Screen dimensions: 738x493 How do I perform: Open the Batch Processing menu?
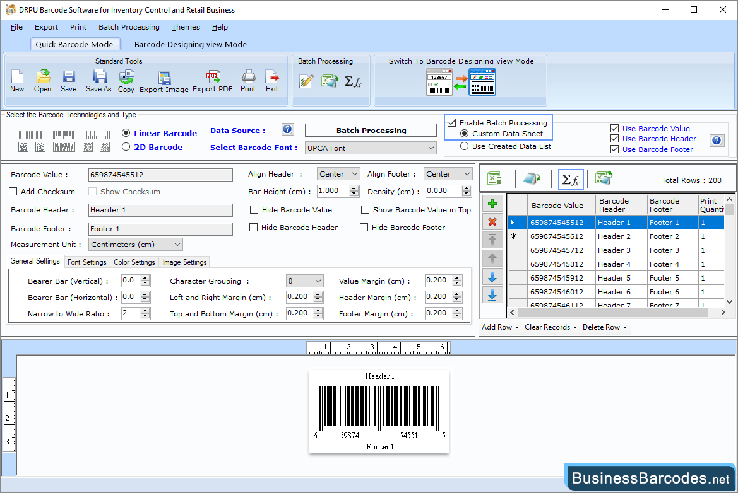tap(129, 27)
